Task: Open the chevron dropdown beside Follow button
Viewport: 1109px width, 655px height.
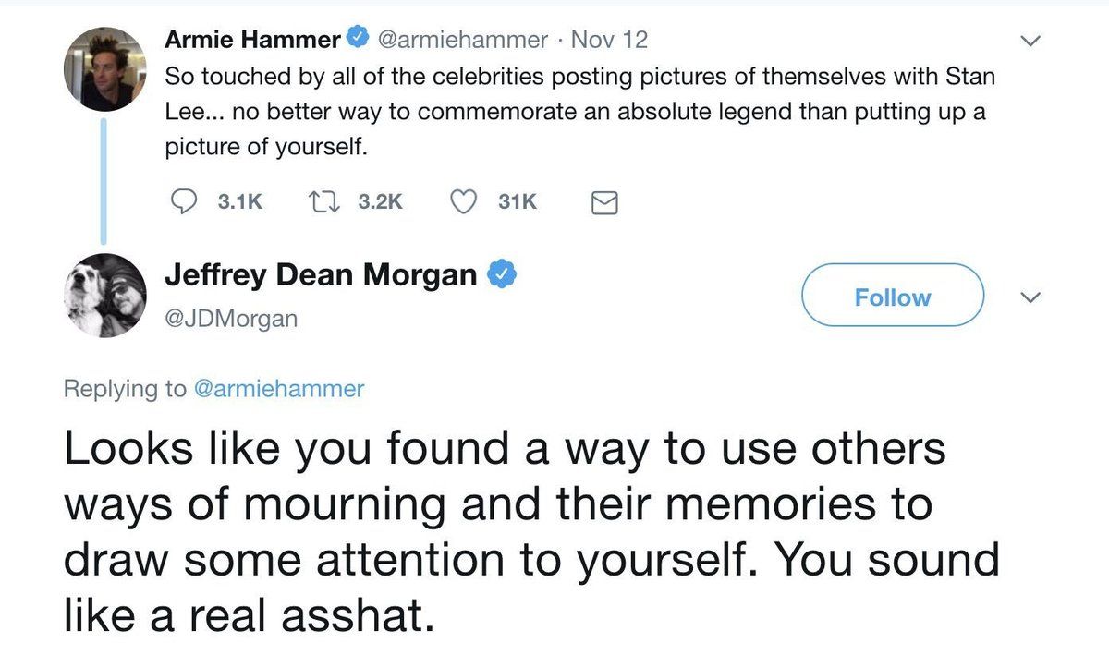Action: click(x=1032, y=297)
